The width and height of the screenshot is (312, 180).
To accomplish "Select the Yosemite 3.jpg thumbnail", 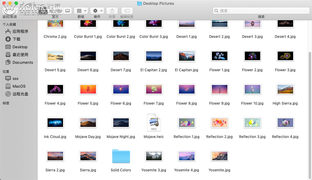I will tap(154, 156).
